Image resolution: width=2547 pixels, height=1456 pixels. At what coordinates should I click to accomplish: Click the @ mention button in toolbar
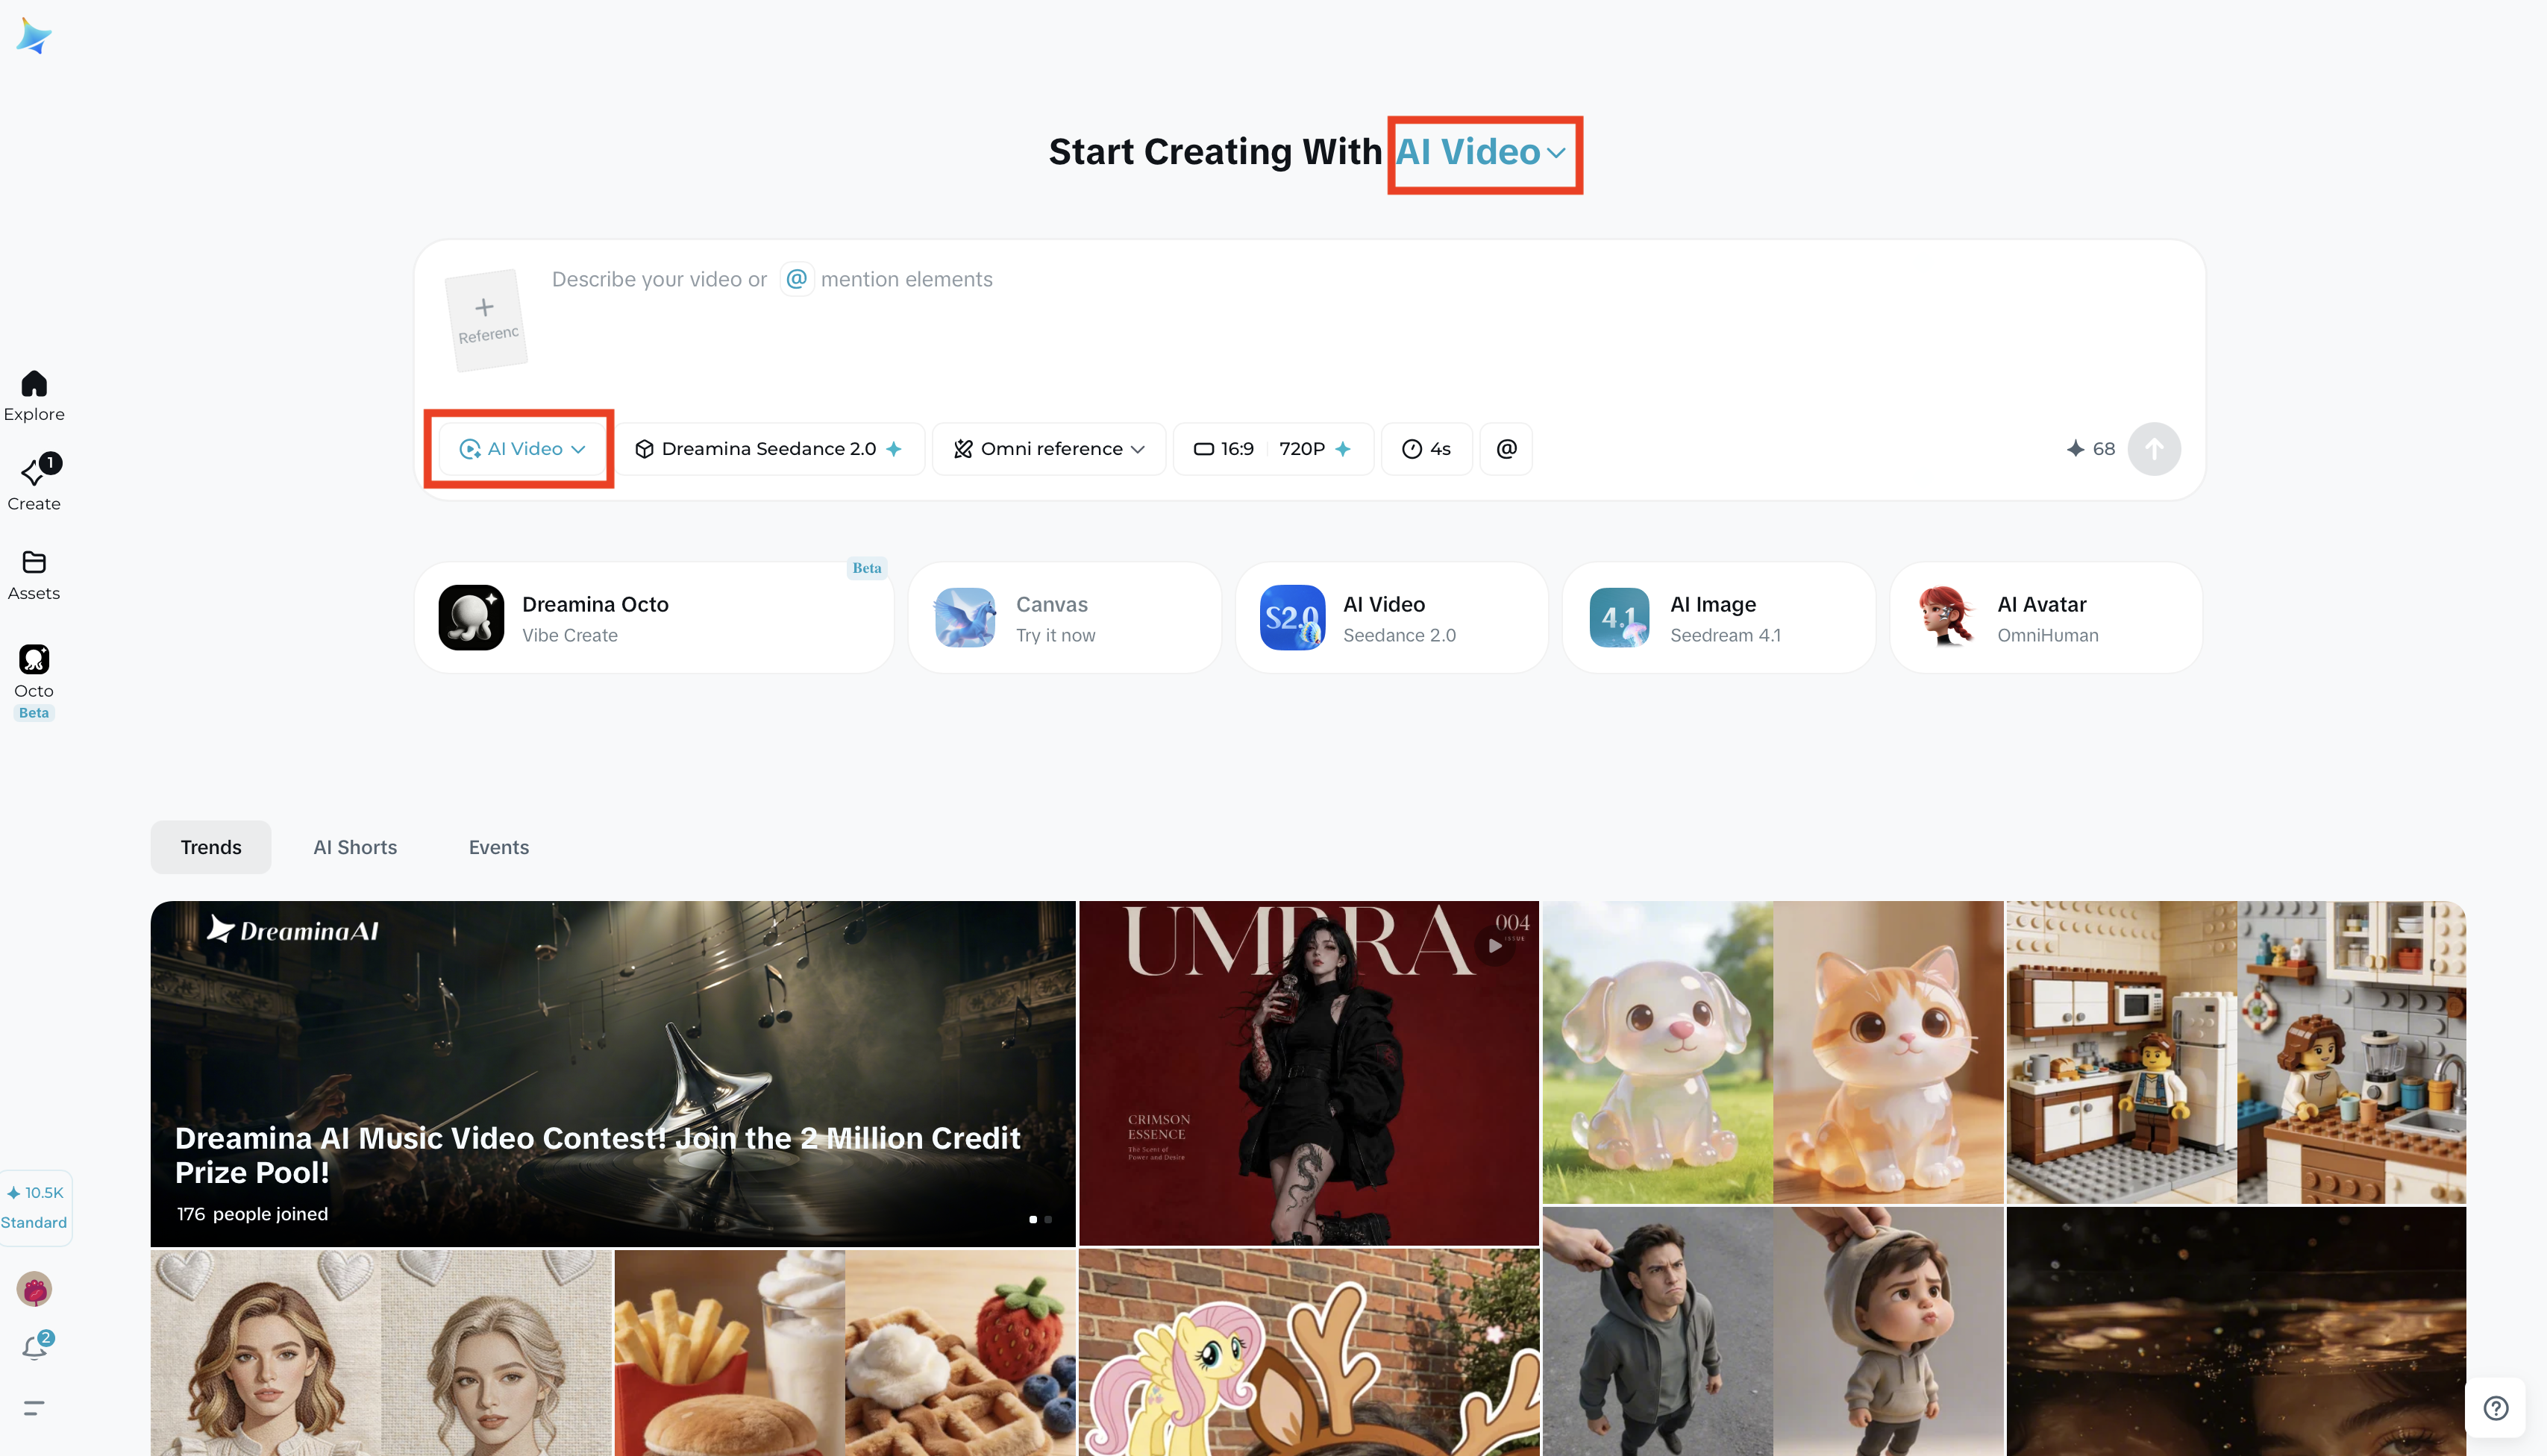[1506, 449]
